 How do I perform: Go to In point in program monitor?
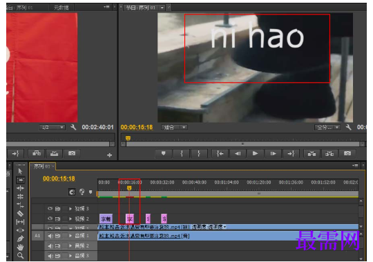coord(220,154)
